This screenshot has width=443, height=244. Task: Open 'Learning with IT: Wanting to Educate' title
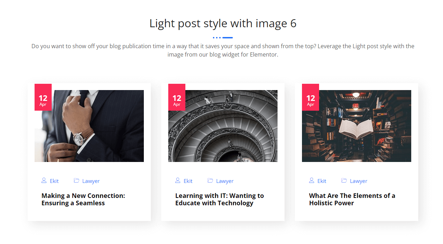[x=219, y=199]
